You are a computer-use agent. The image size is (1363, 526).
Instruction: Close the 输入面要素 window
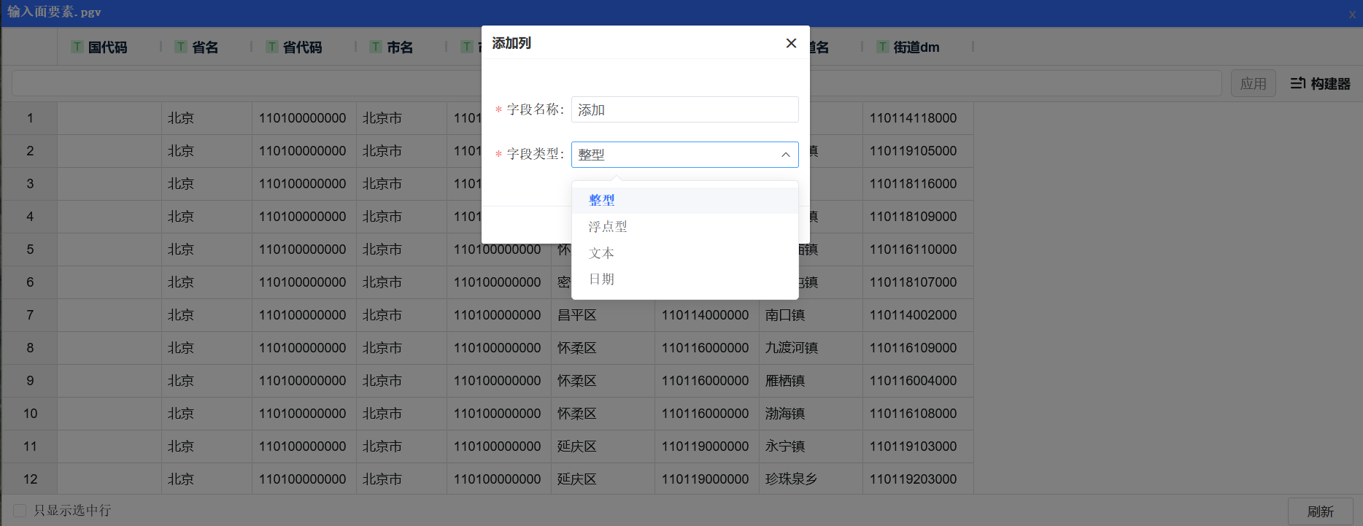coord(1352,14)
